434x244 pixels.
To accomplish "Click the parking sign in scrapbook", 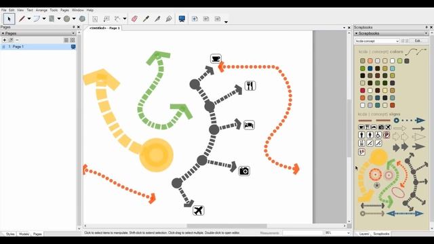I will [x=387, y=135].
